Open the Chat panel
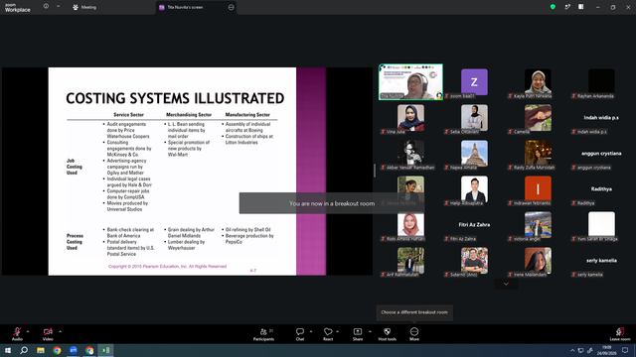The image size is (636, 357). tap(300, 334)
